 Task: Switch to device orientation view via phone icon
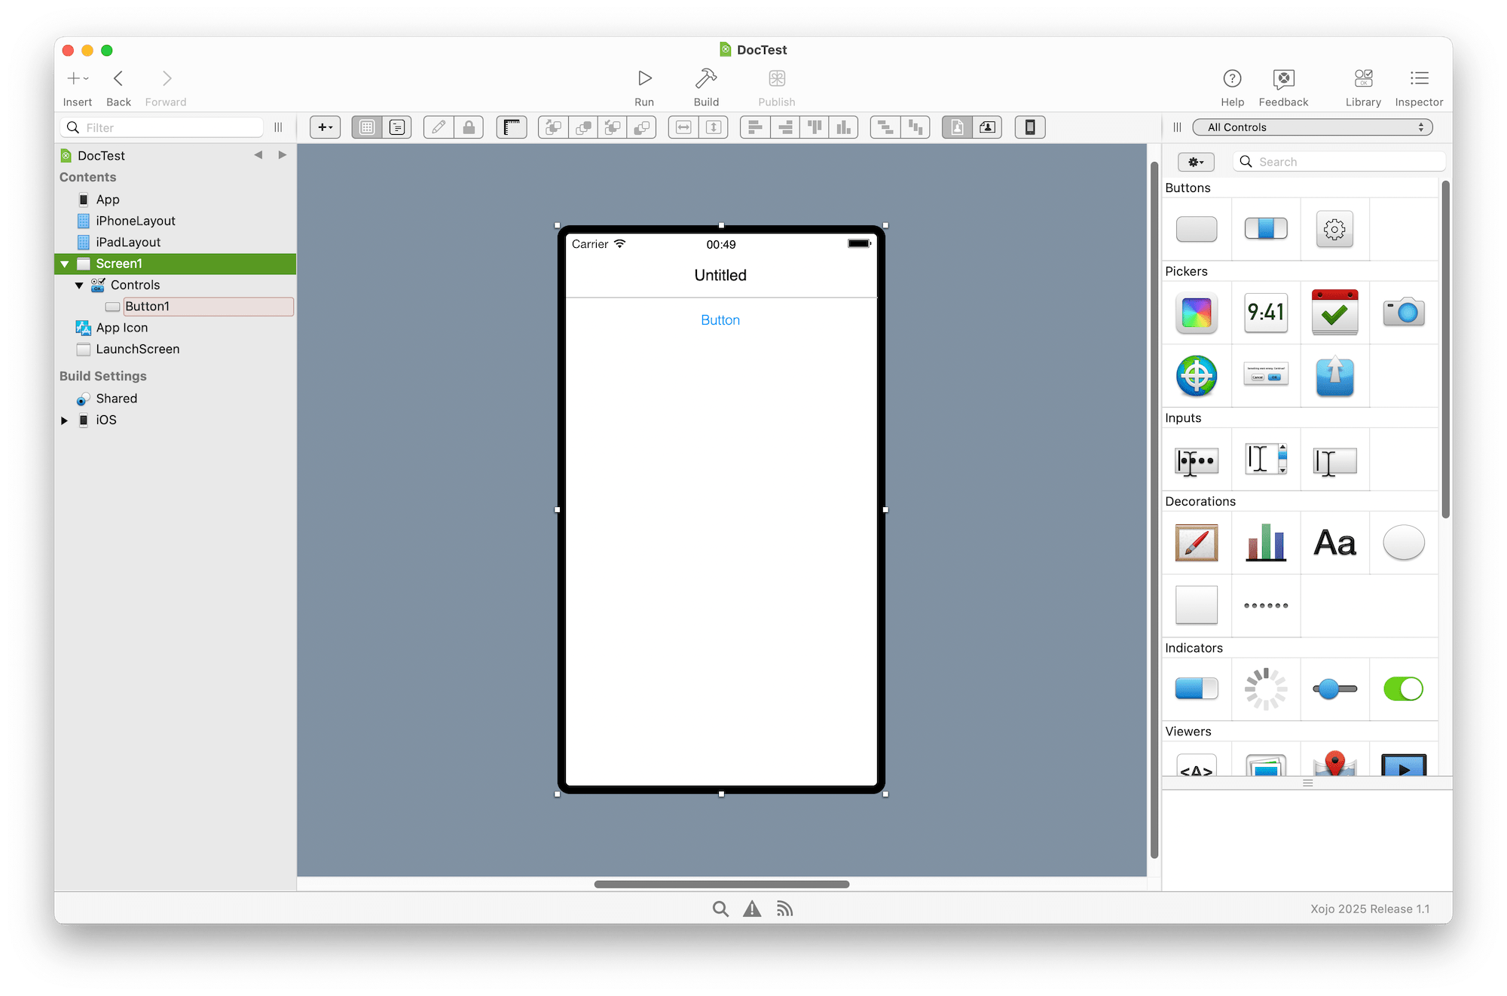pyautogui.click(x=1030, y=127)
